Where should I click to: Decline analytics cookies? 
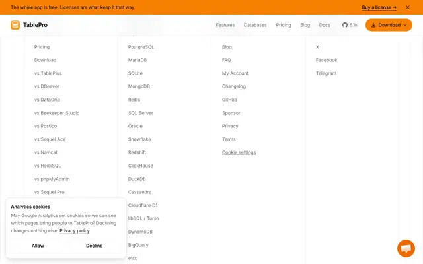point(94,246)
